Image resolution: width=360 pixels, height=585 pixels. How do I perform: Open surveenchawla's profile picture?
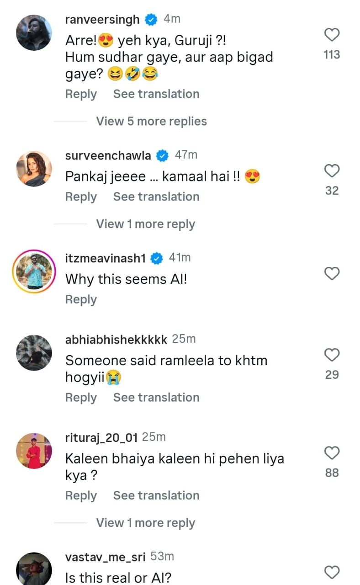click(34, 169)
